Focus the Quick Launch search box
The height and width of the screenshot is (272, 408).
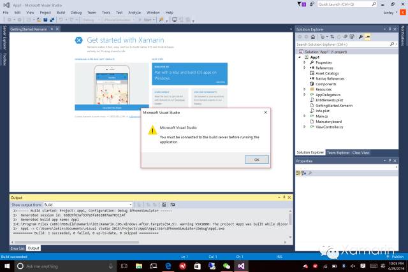(x=347, y=4)
